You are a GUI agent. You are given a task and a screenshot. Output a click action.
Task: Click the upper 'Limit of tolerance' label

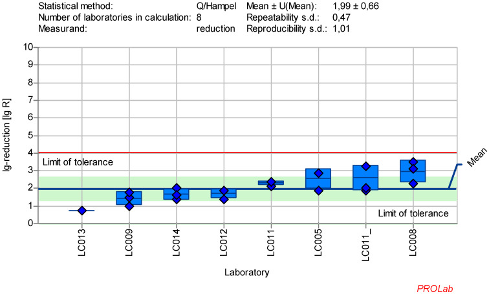[78, 162]
